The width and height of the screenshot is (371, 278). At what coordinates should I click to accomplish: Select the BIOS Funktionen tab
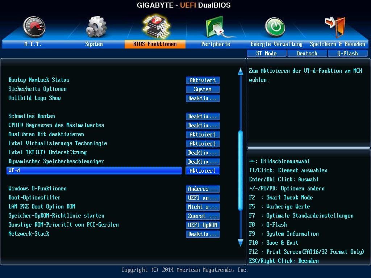tap(155, 44)
